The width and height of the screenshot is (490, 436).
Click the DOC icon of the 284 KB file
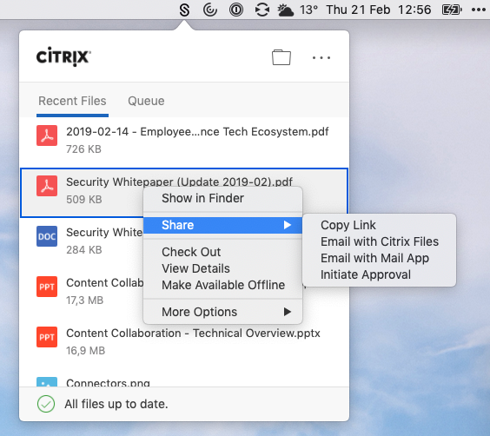[x=47, y=236]
